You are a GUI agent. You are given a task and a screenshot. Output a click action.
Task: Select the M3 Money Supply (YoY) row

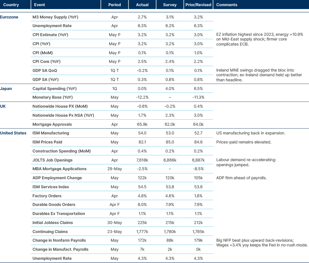[122, 17]
